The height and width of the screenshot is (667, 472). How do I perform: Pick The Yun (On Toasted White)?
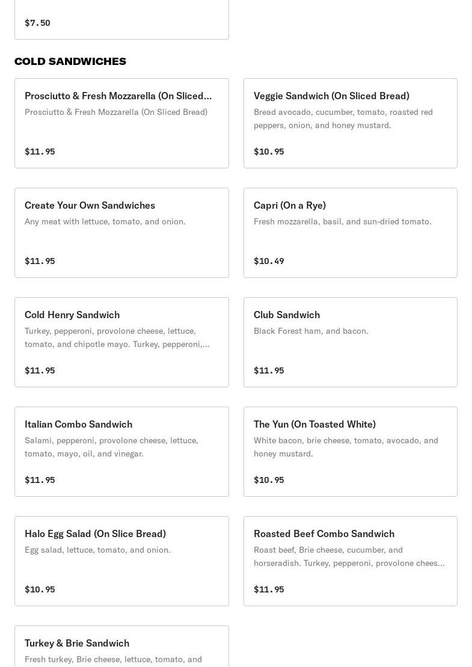click(x=314, y=424)
